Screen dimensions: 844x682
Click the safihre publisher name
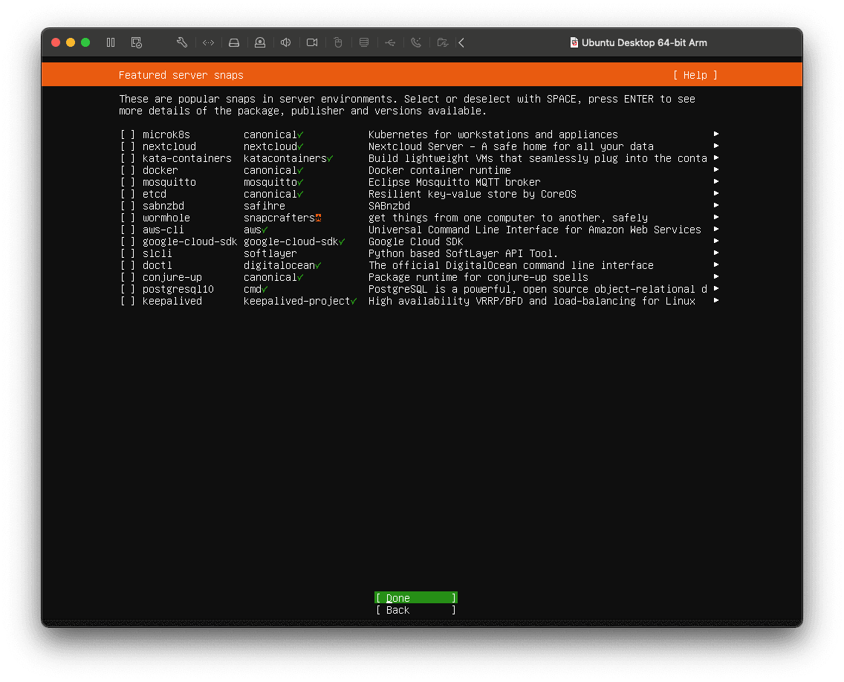[264, 207]
